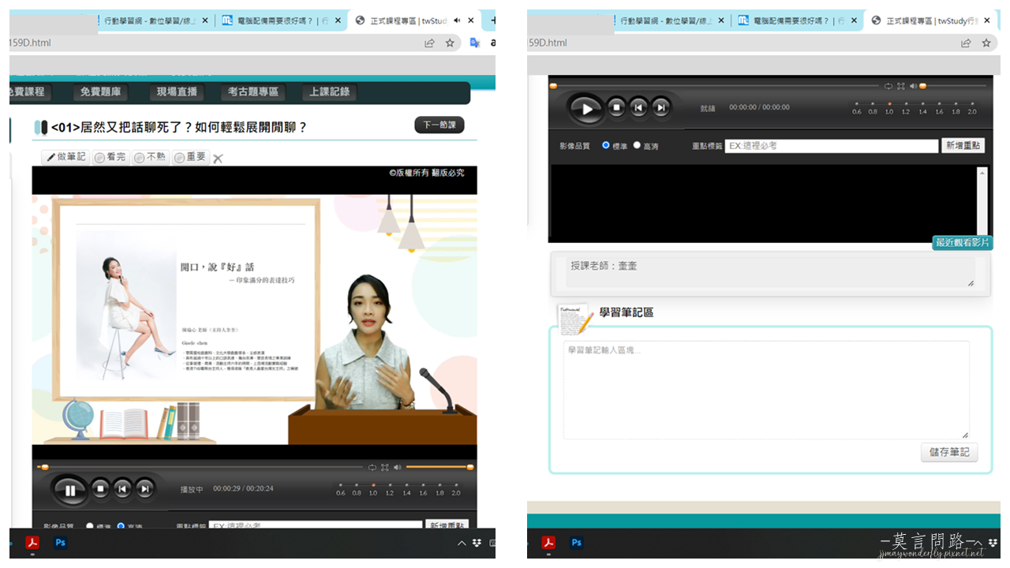Image resolution: width=1010 pixels, height=568 pixels.
Task: Click 新增重點 in left window
Action: click(x=447, y=525)
